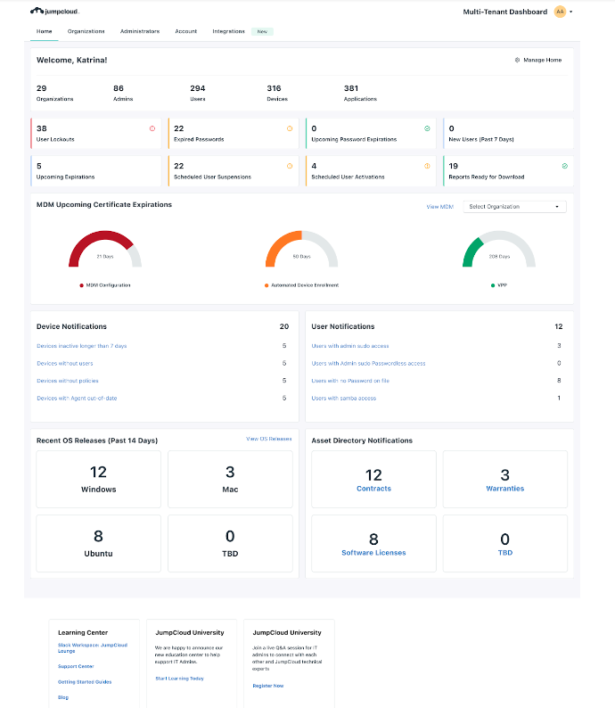Open Users with admin sudo access link

coord(350,346)
